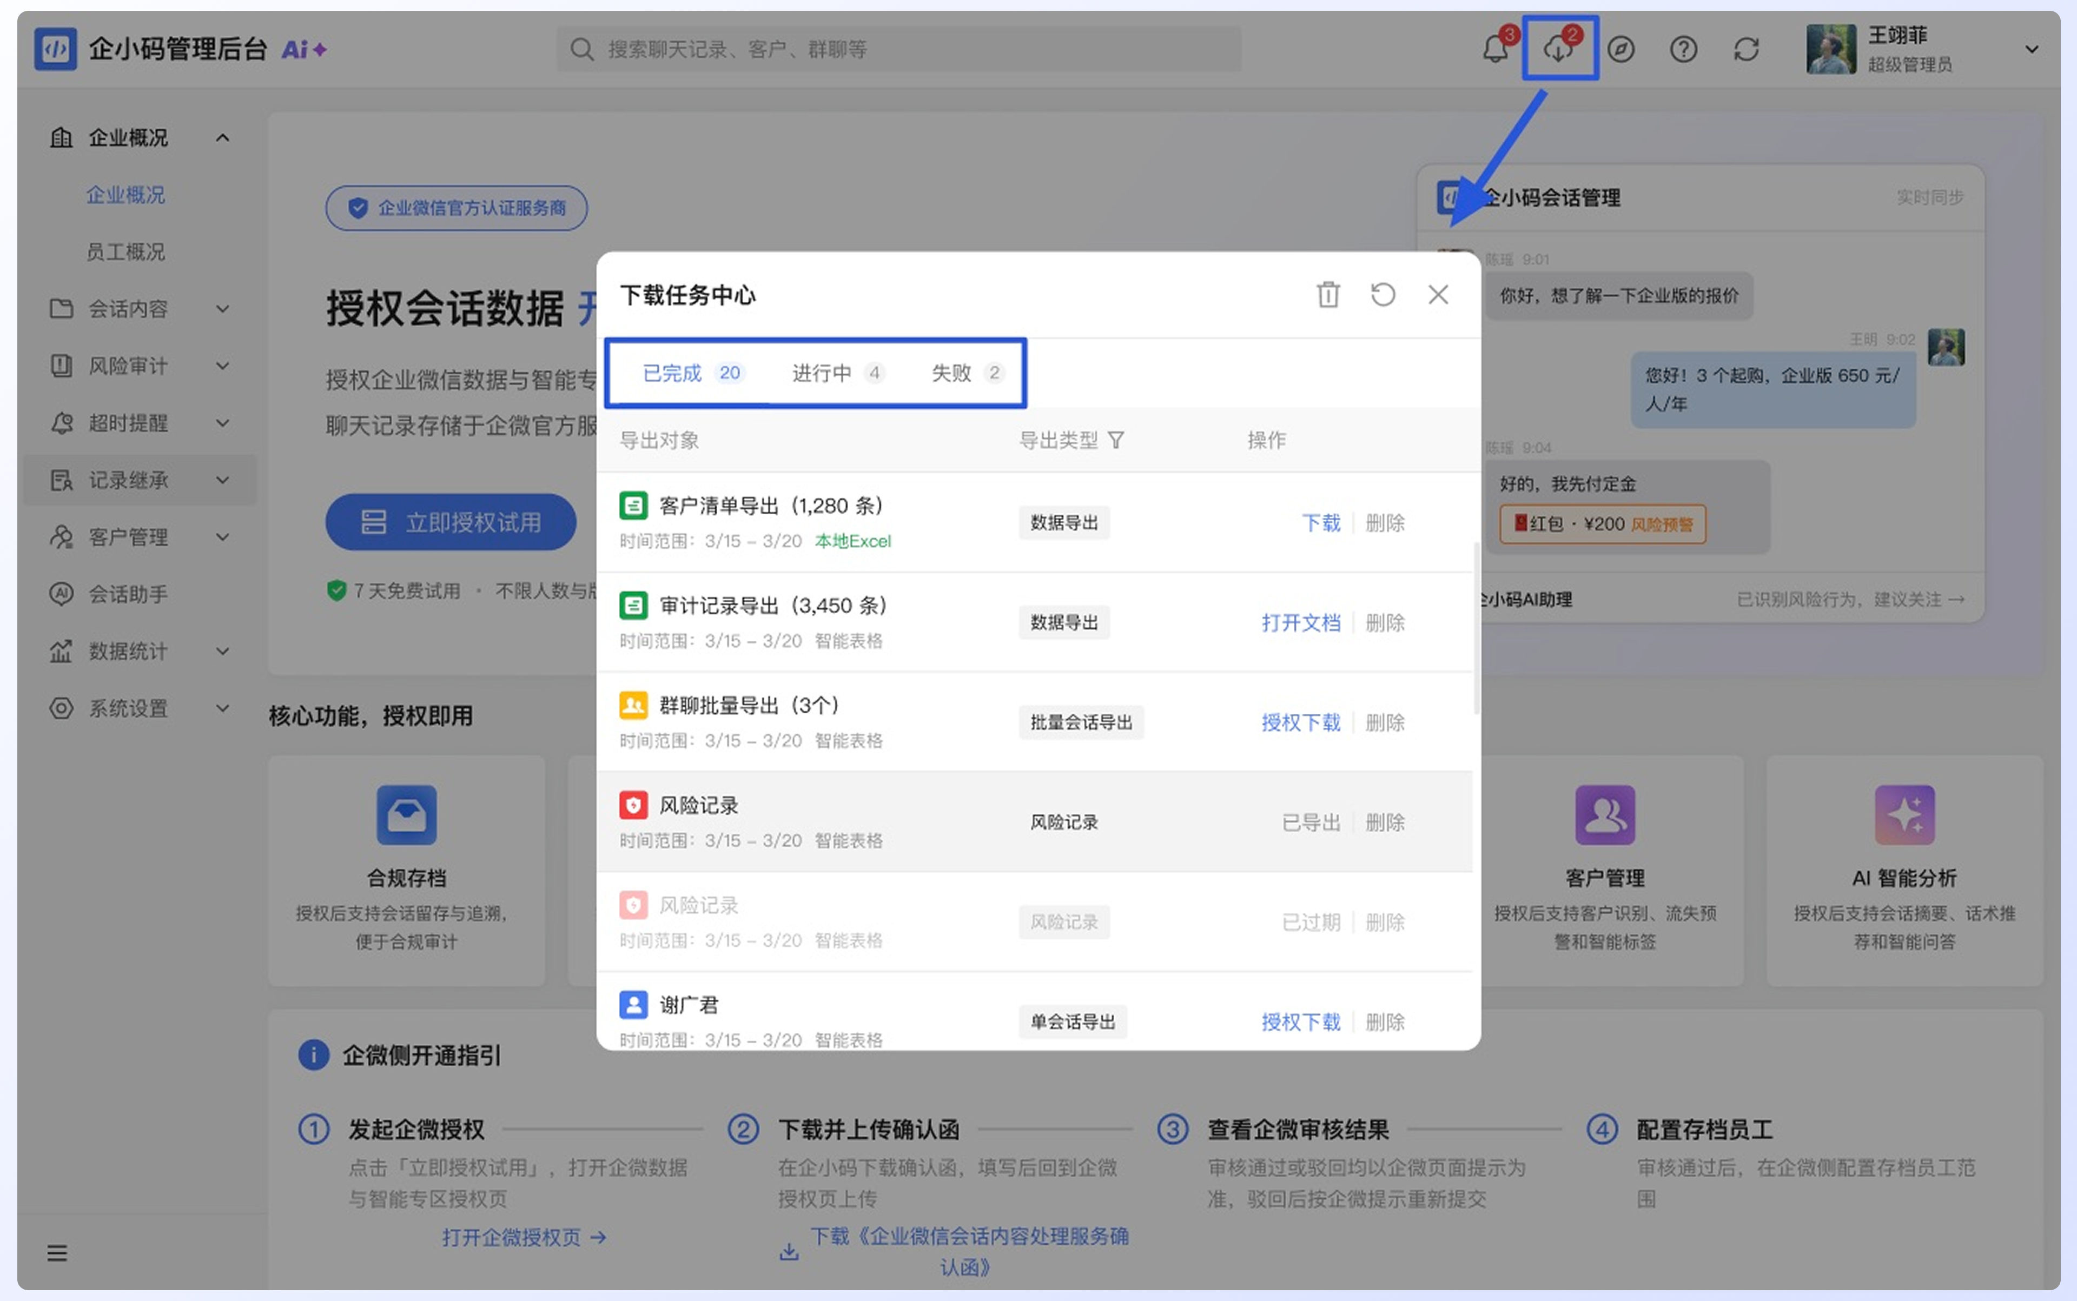Close the download task center dialog
The height and width of the screenshot is (1301, 2077).
1438,294
